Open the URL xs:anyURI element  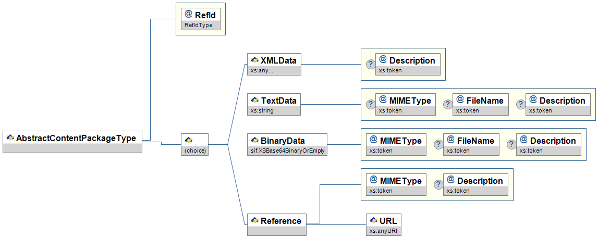point(384,224)
